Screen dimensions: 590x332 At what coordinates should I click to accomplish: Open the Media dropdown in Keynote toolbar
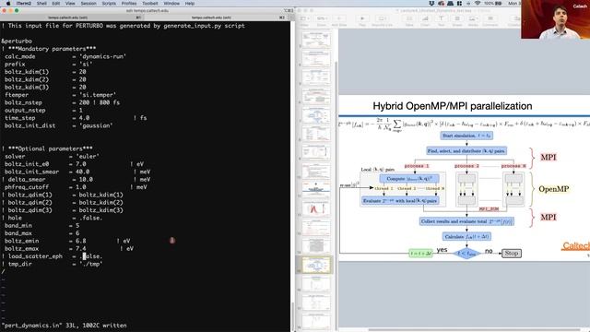pos(473,19)
